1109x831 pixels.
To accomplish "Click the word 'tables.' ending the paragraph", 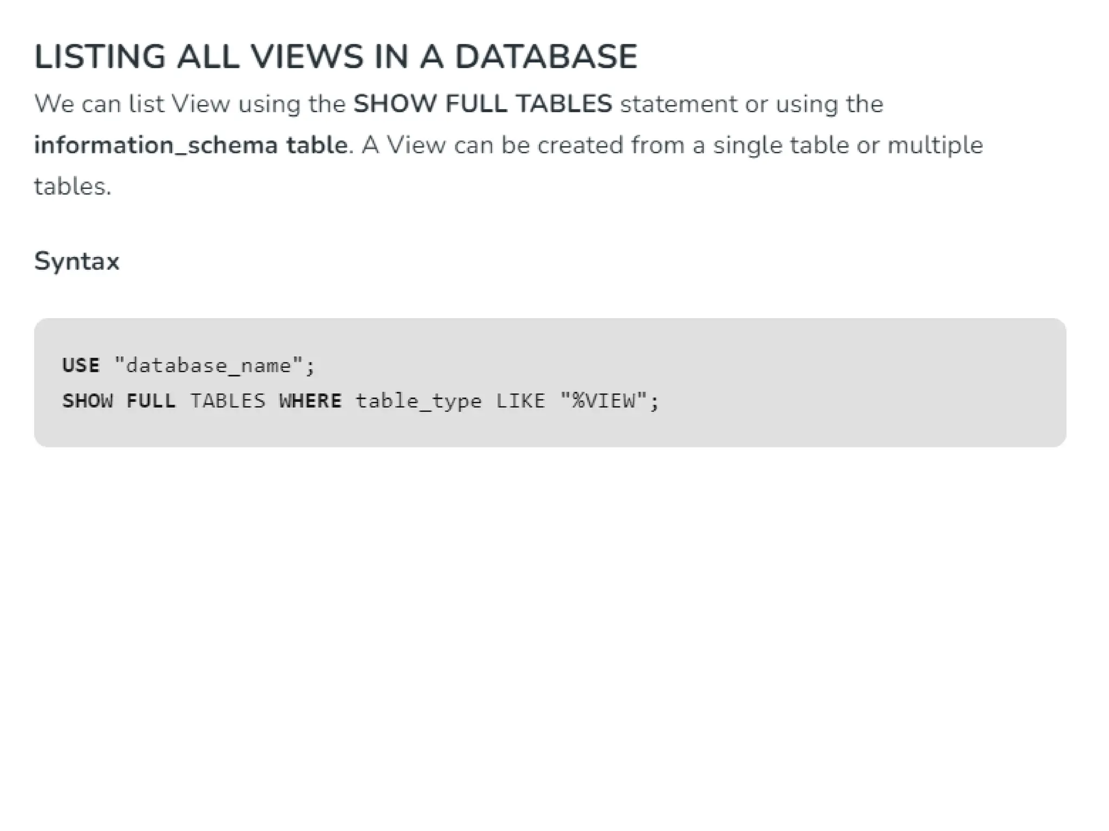I will 73,187.
